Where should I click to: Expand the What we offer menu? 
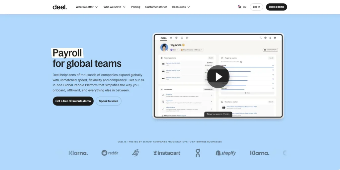(87, 7)
